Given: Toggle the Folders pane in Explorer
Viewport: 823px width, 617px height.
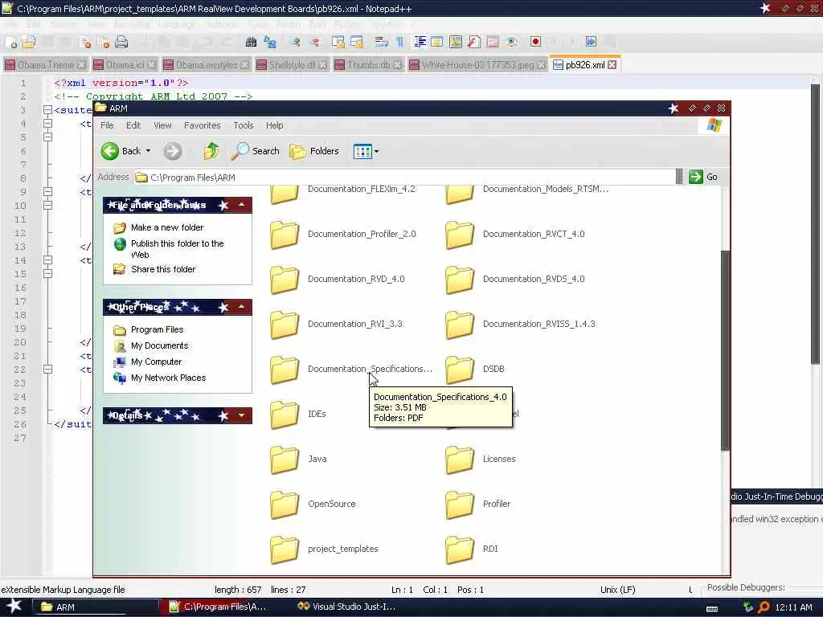Looking at the screenshot, I should coord(314,151).
